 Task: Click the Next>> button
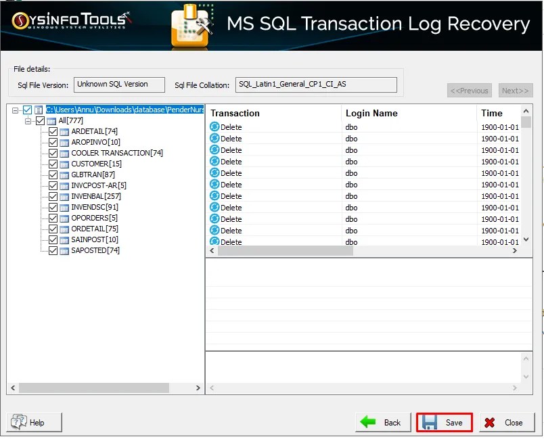515,90
